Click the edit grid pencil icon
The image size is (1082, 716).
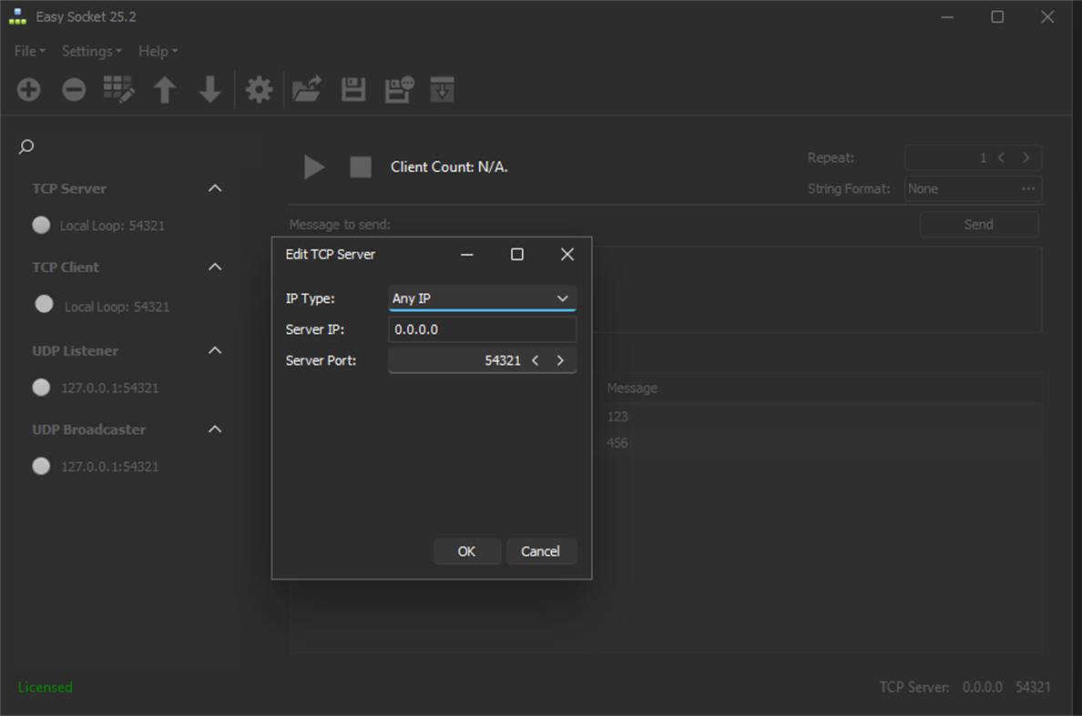point(118,89)
